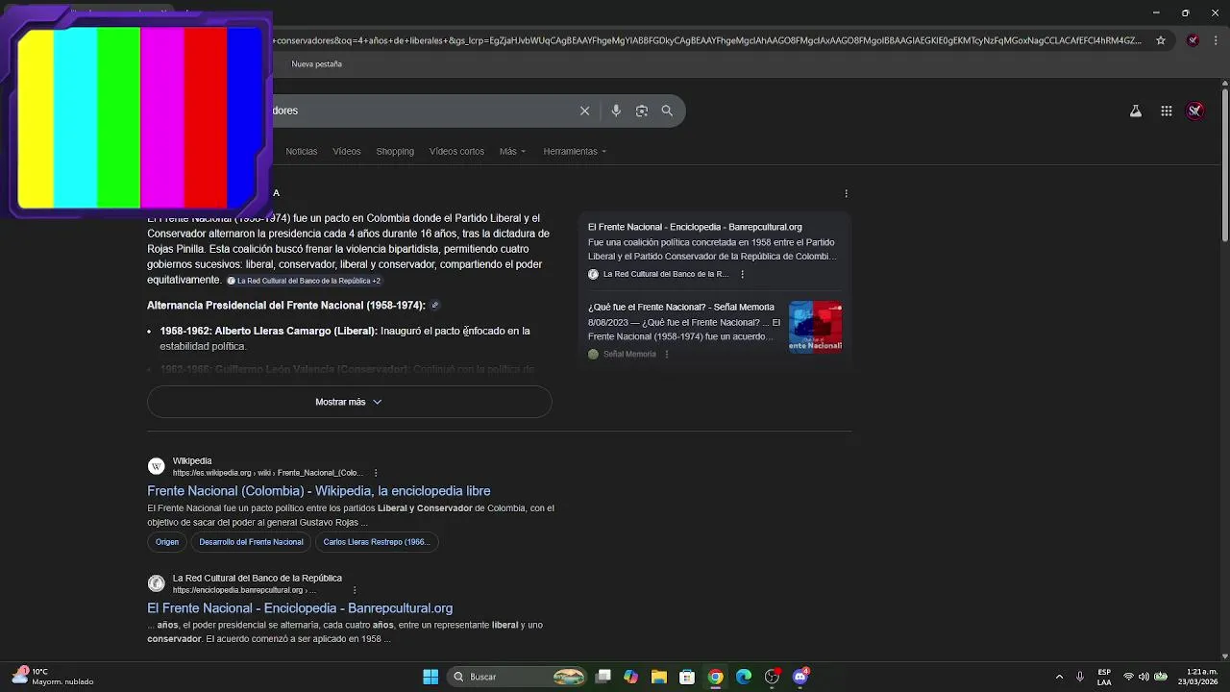
Task: Open the Frente Nacional Wikipedia result link
Action: tap(319, 491)
